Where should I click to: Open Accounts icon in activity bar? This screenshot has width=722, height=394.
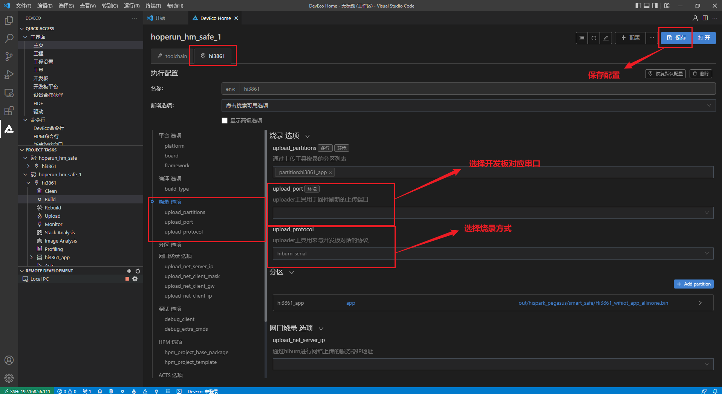point(9,360)
